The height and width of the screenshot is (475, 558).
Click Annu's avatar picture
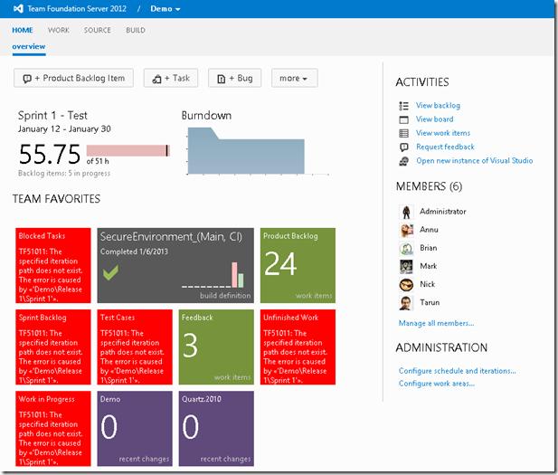coord(406,230)
